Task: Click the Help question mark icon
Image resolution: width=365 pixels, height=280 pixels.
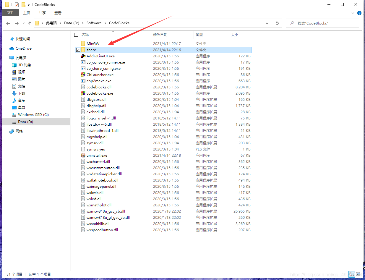Action: [x=359, y=13]
